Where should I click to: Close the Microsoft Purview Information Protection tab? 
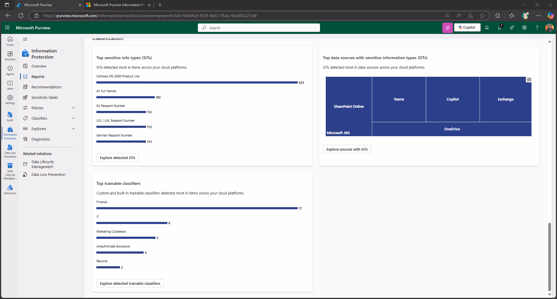pyautogui.click(x=149, y=5)
